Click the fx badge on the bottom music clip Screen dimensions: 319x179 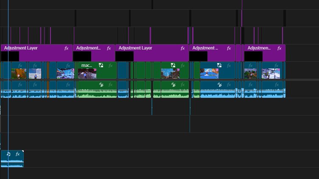tap(18, 154)
